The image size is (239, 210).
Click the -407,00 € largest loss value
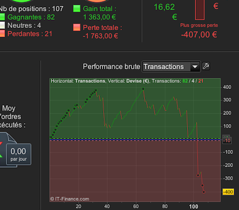[199, 34]
